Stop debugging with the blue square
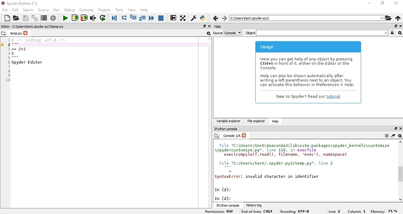The height and width of the screenshot is (214, 403). pyautogui.click(x=161, y=18)
